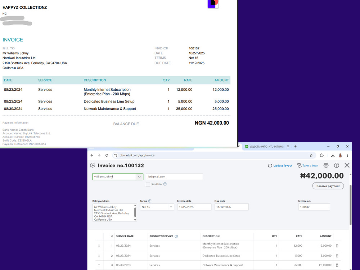Screen dimensions: 360x270
Task: Click the rate 5,000 in line 2
Action: click(299, 256)
